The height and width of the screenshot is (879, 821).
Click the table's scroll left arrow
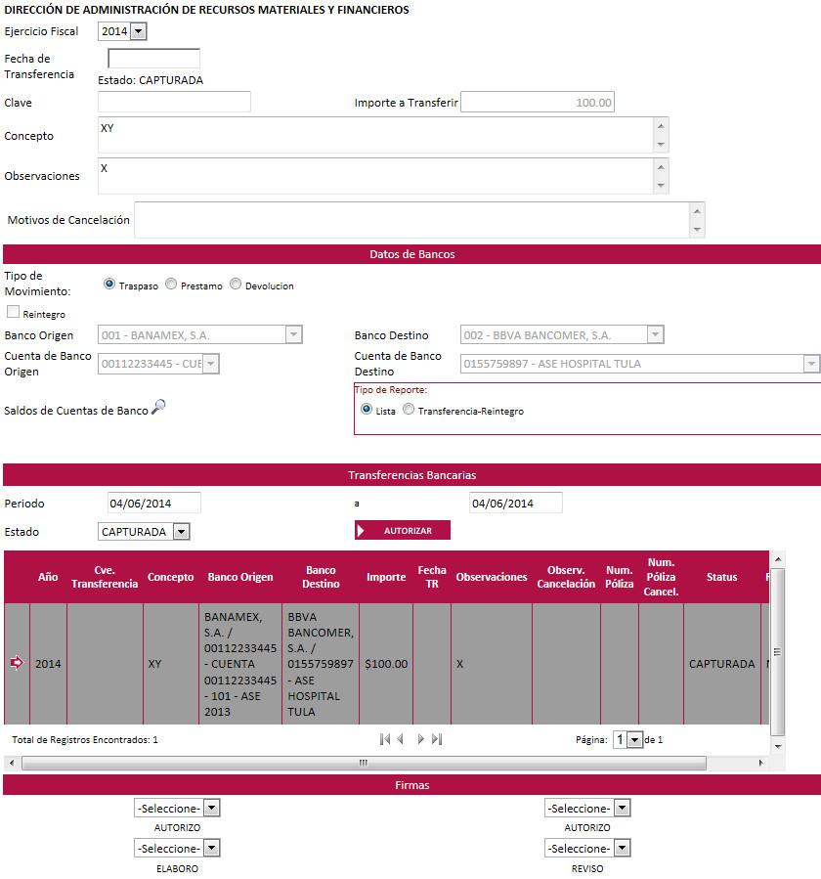pyautogui.click(x=12, y=763)
